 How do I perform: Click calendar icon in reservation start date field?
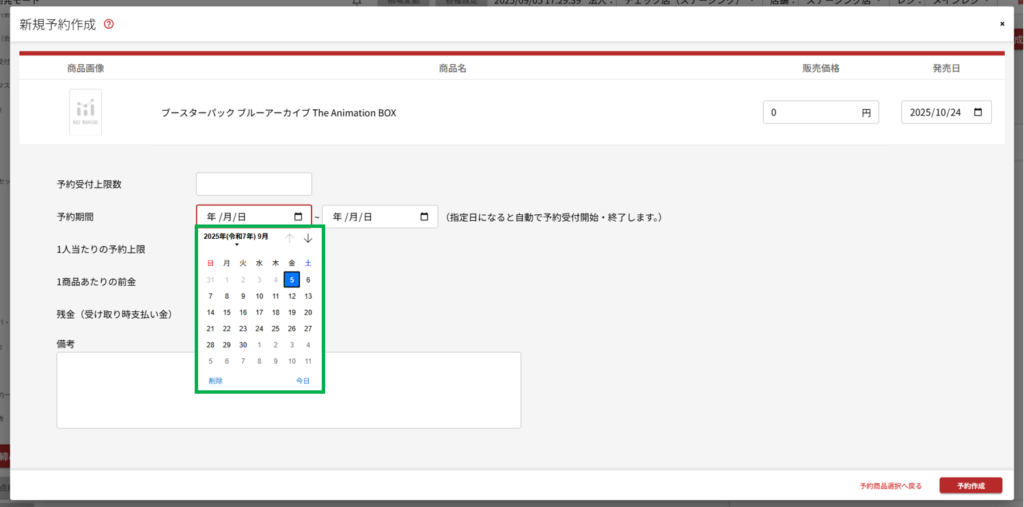tap(298, 217)
